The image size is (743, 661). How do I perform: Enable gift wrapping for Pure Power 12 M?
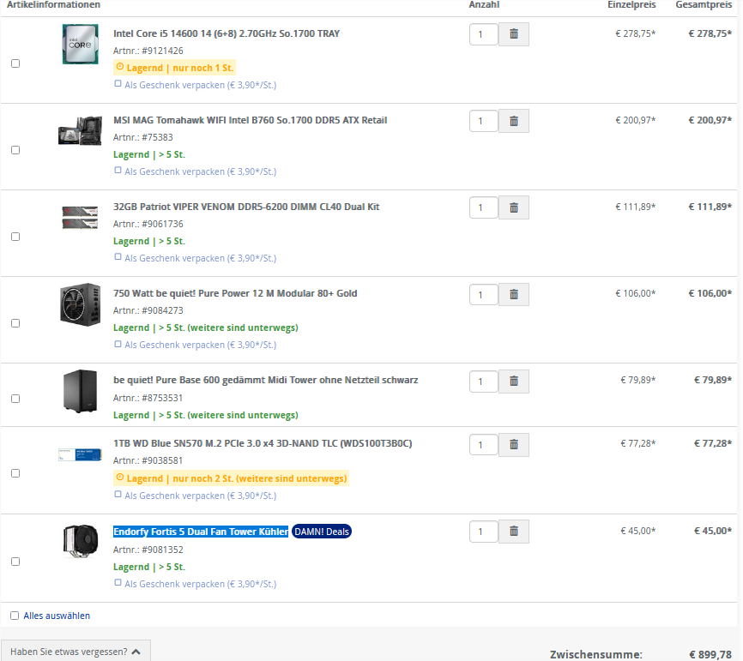coord(118,344)
